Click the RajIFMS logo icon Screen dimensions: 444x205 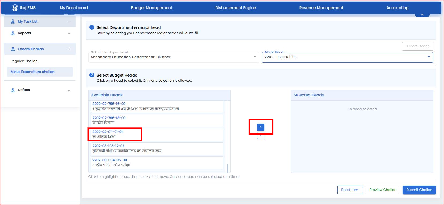(15, 8)
